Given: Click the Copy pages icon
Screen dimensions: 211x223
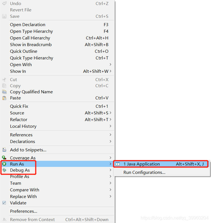Looking at the screenshot, I should pos(4,86).
